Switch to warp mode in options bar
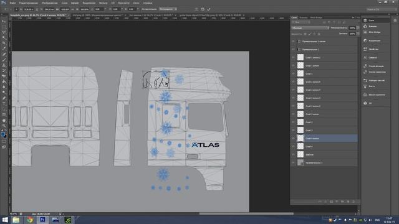Screen dimensions: 399x224 pyautogui.click(x=196, y=9)
